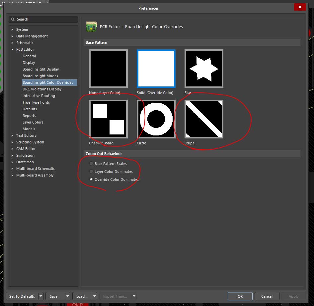Open the Layer Colors page
The image size is (314, 306).
click(x=33, y=122)
